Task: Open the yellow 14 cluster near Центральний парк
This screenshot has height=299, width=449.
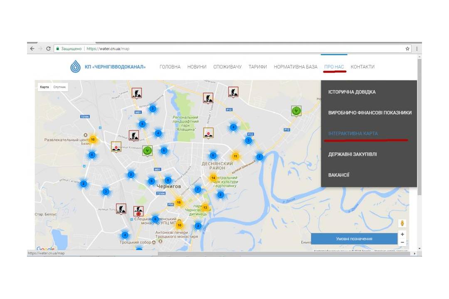Action: coord(213,178)
